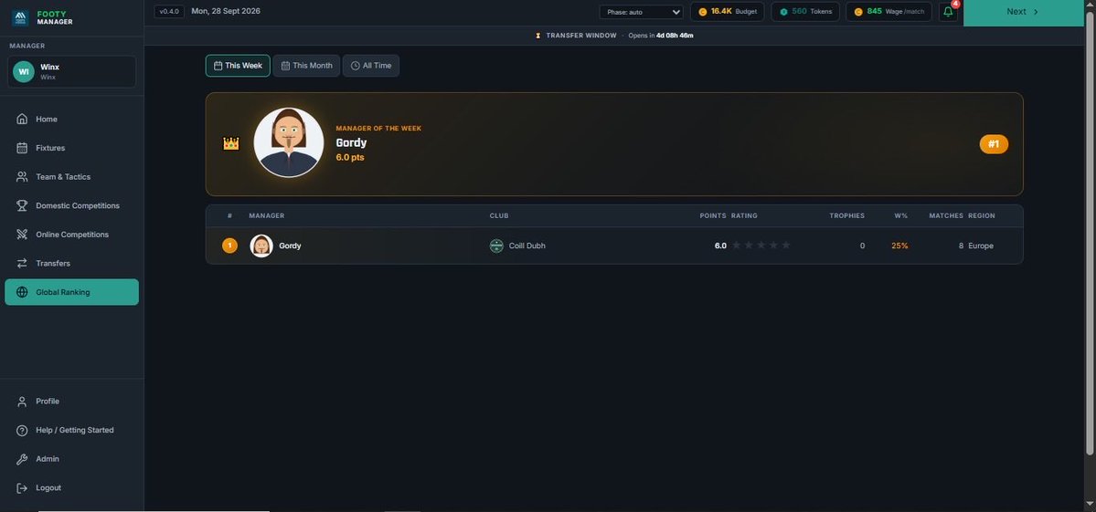Select Global Ranking sidebar item
Screen dimensions: 1096x512
71,292
